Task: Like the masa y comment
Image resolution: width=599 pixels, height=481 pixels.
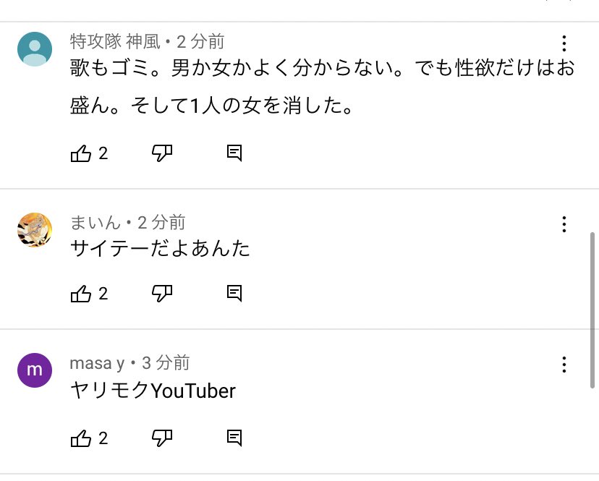Action: click(x=80, y=438)
